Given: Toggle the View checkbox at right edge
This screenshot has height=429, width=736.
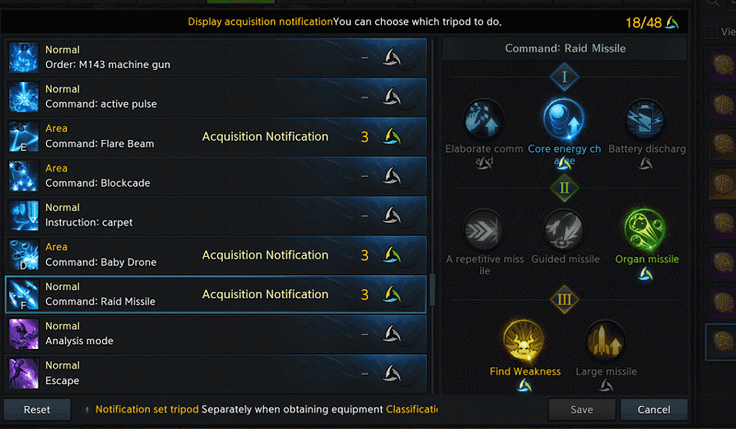Looking at the screenshot, I should (x=711, y=32).
